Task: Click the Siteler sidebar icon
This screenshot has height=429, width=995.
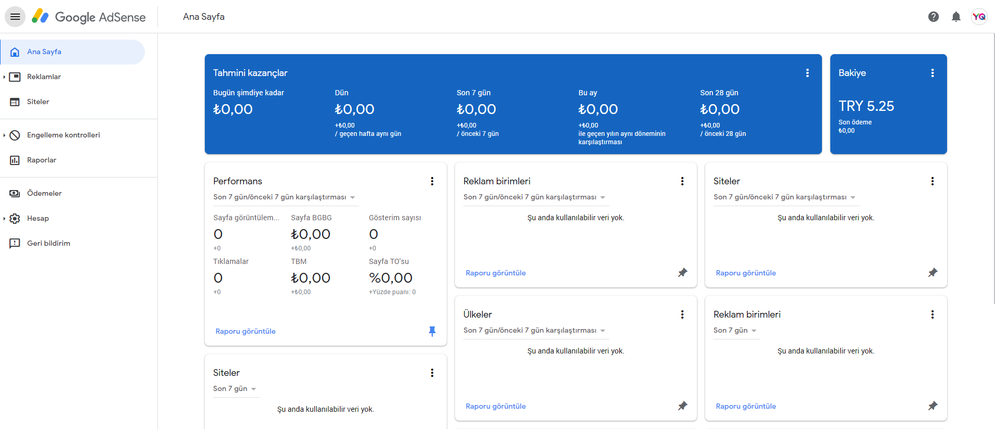Action: pos(15,102)
